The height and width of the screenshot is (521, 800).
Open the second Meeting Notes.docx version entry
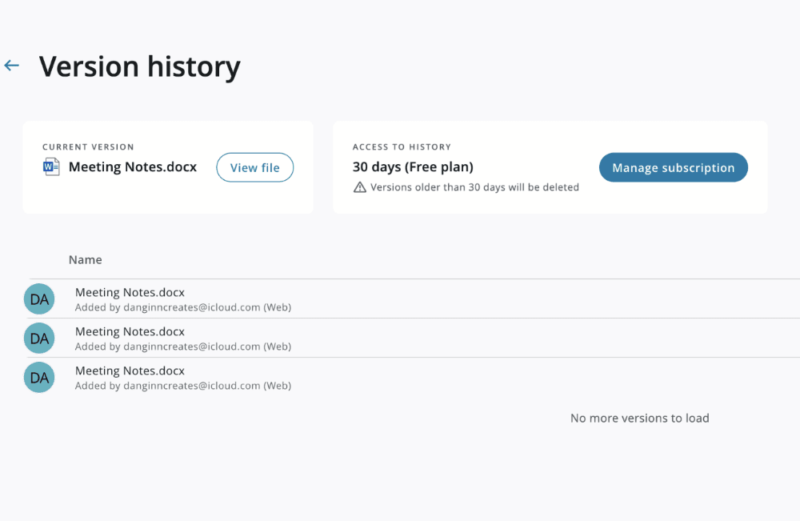click(x=130, y=332)
